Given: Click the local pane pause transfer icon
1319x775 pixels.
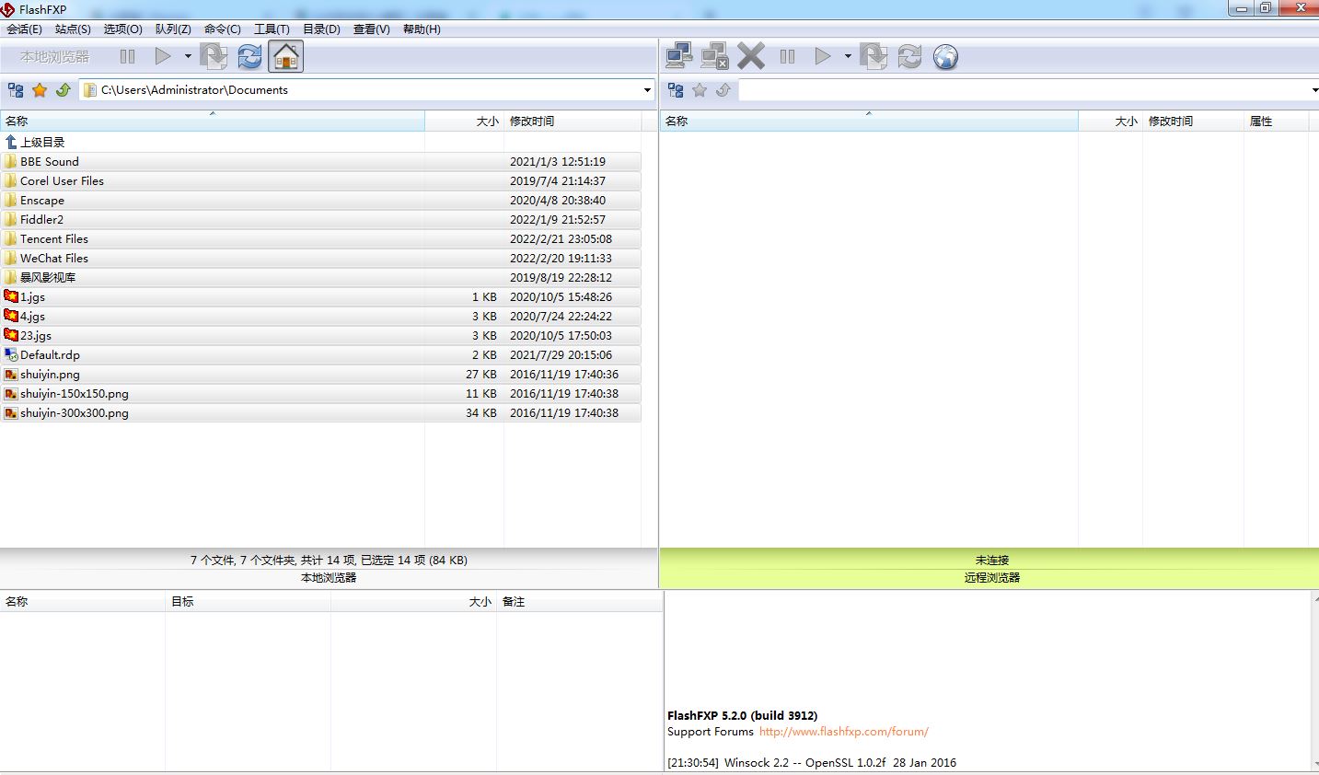Looking at the screenshot, I should click(128, 57).
